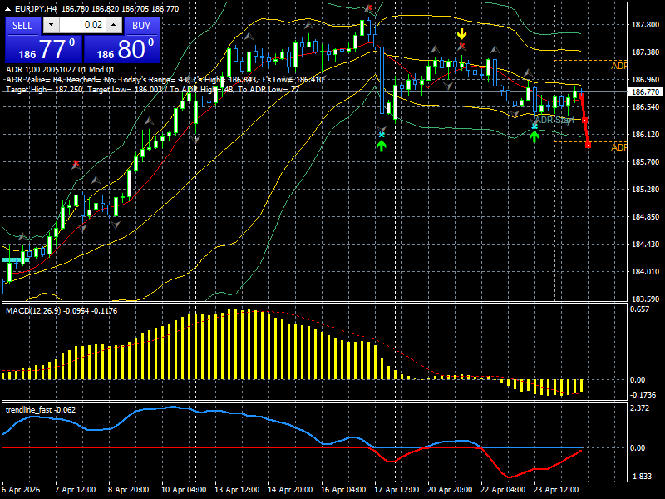Click cyan X marker beside ADR Start label
This screenshot has height=499, width=665.
[x=534, y=126]
